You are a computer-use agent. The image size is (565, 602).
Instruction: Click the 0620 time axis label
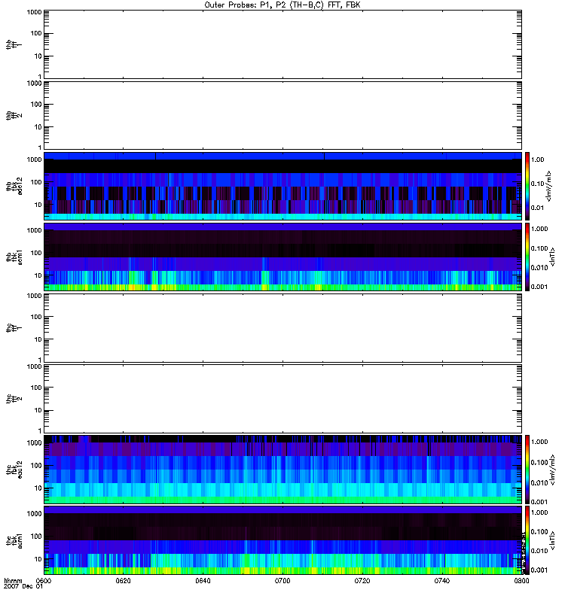123,580
